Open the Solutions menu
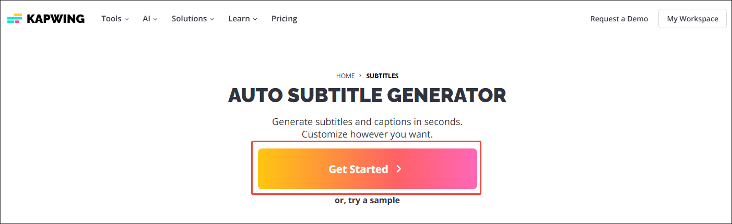Screen dimensions: 732x224 pyautogui.click(x=189, y=19)
